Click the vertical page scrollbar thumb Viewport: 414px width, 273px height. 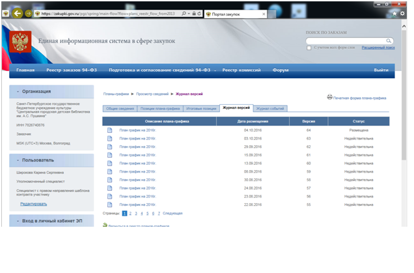[404, 95]
